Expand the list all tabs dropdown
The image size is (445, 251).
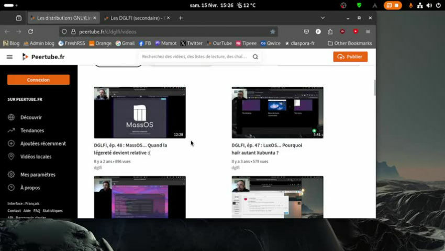pyautogui.click(x=322, y=18)
